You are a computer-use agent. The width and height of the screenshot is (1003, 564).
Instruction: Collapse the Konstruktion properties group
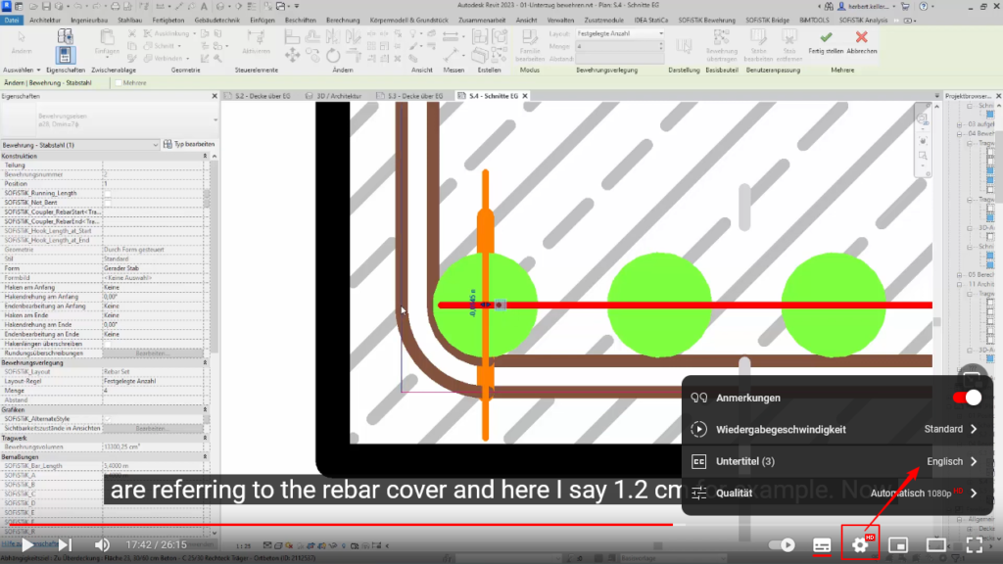(x=205, y=156)
